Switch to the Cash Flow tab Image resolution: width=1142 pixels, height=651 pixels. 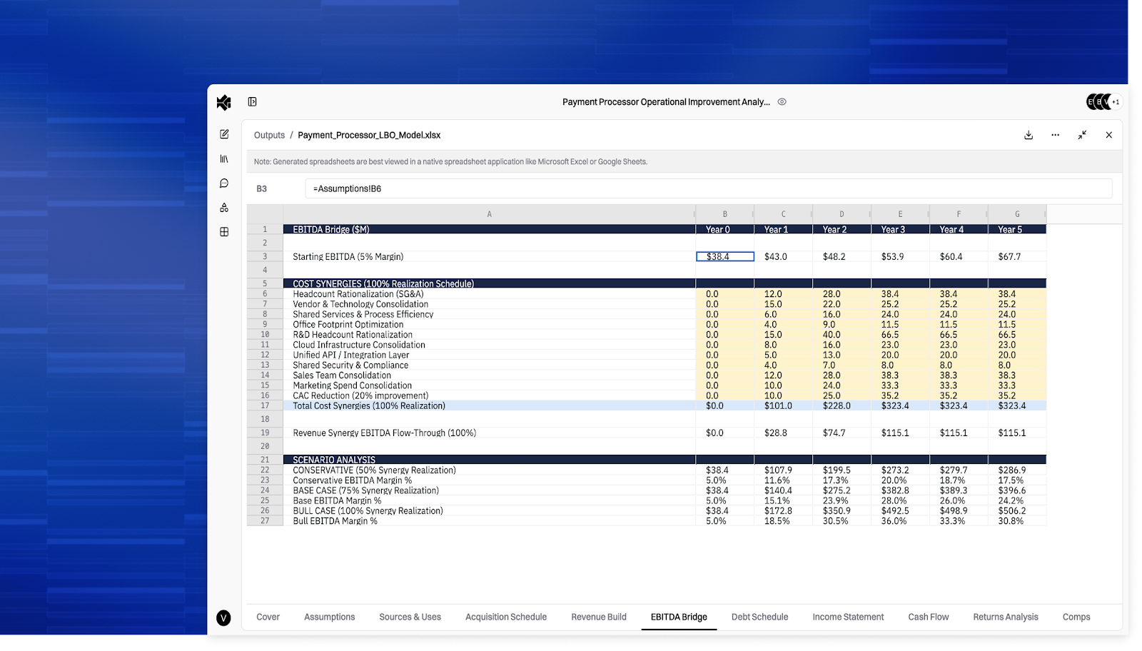[928, 617]
